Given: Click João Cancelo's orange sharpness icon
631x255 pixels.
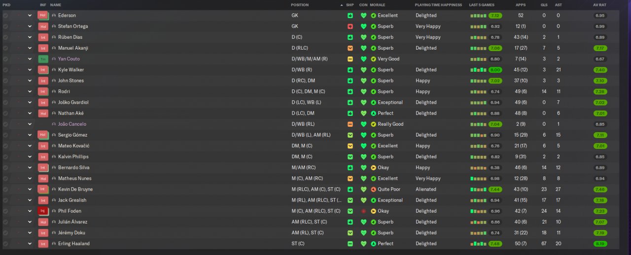Looking at the screenshot, I should point(350,124).
